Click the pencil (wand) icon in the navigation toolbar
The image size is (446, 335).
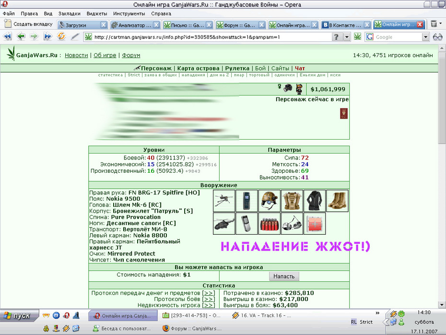75,36
